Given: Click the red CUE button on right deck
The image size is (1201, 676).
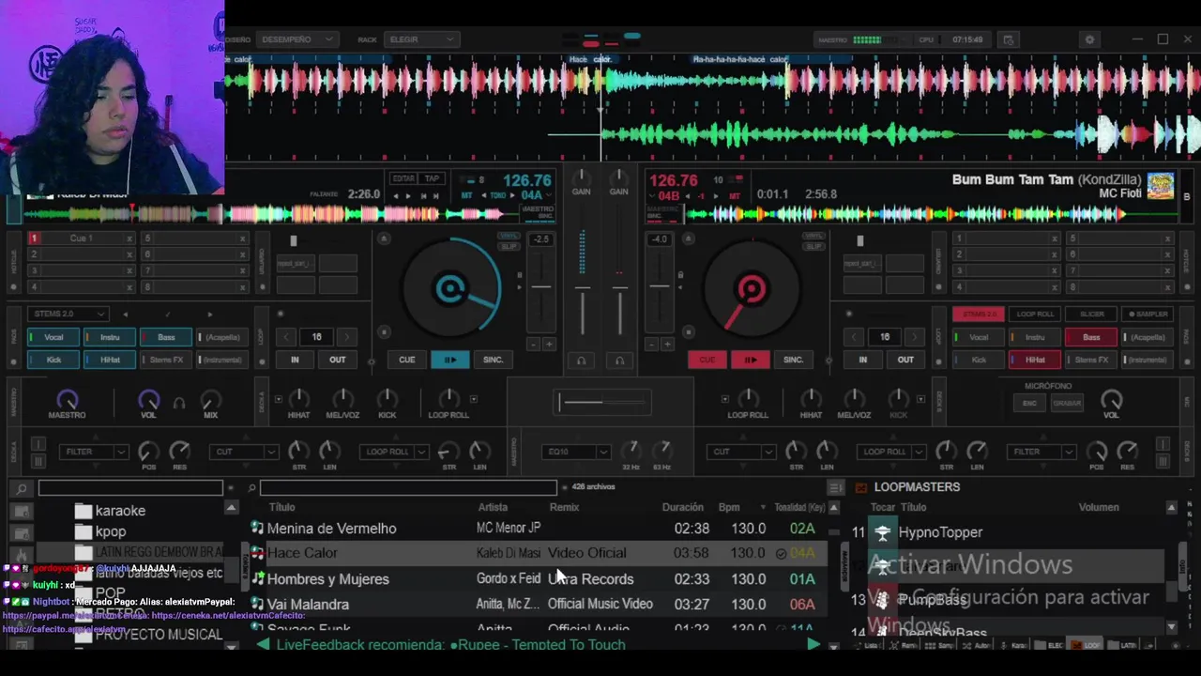Looking at the screenshot, I should [x=707, y=360].
